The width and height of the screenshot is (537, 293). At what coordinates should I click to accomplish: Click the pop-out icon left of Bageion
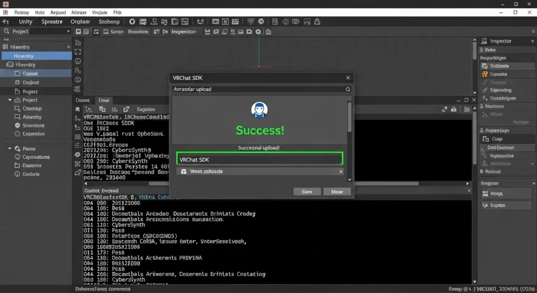[126, 109]
